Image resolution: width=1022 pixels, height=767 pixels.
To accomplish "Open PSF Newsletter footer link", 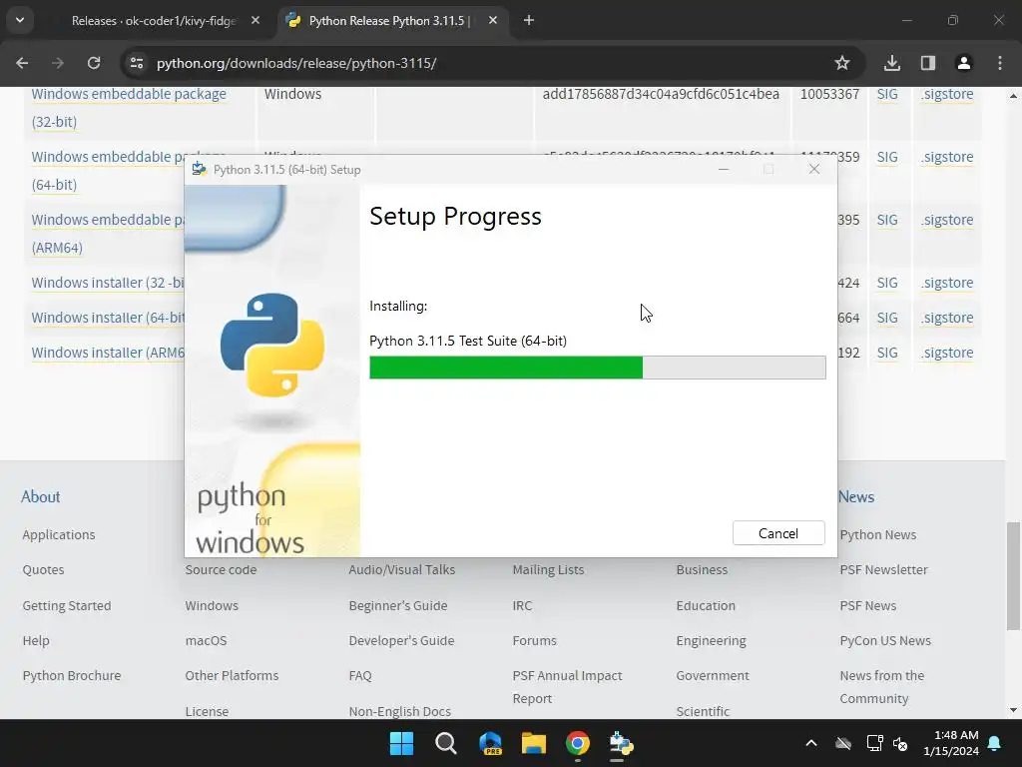I will pyautogui.click(x=883, y=570).
